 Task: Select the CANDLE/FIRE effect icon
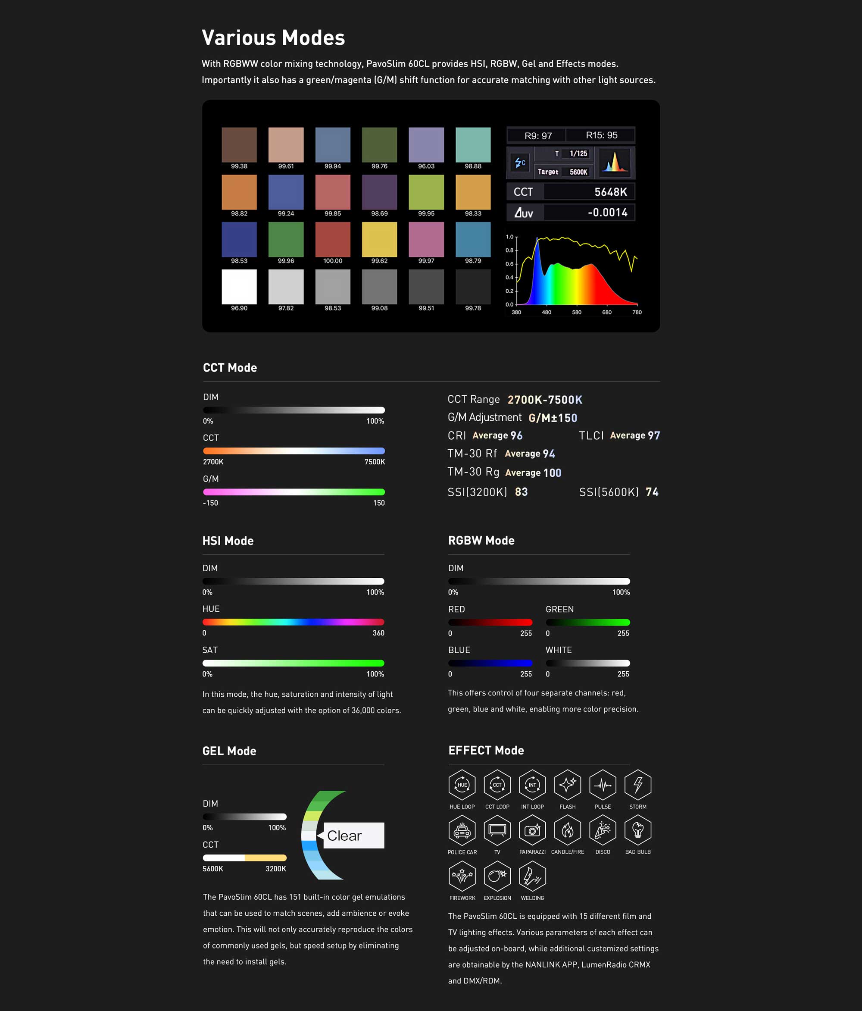pos(567,830)
